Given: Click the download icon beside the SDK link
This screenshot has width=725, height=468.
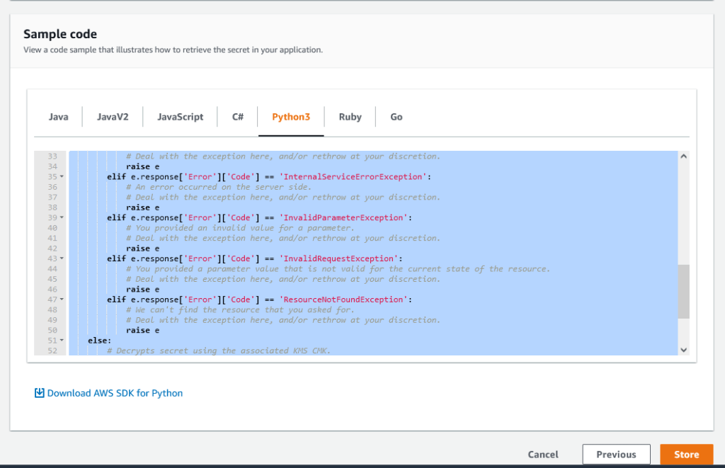Looking at the screenshot, I should pos(39,392).
